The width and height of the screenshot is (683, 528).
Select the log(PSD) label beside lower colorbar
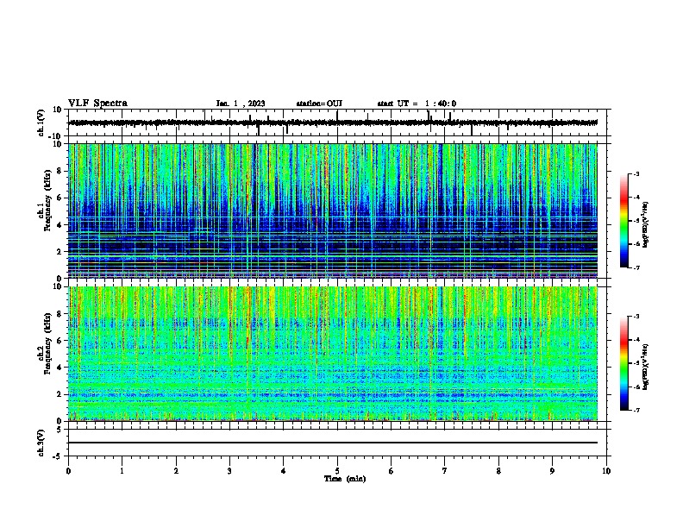[x=645, y=367]
